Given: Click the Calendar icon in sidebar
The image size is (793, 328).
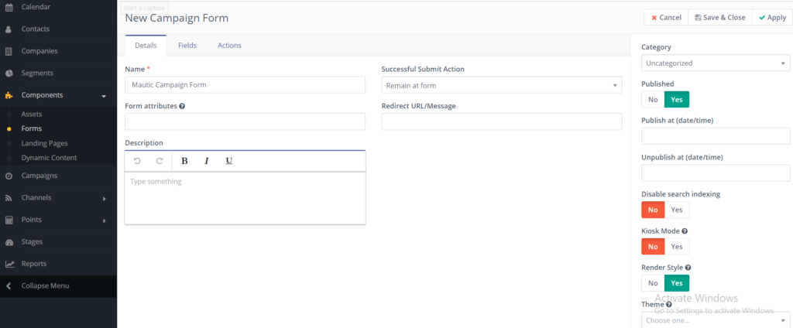Looking at the screenshot, I should tap(9, 7).
